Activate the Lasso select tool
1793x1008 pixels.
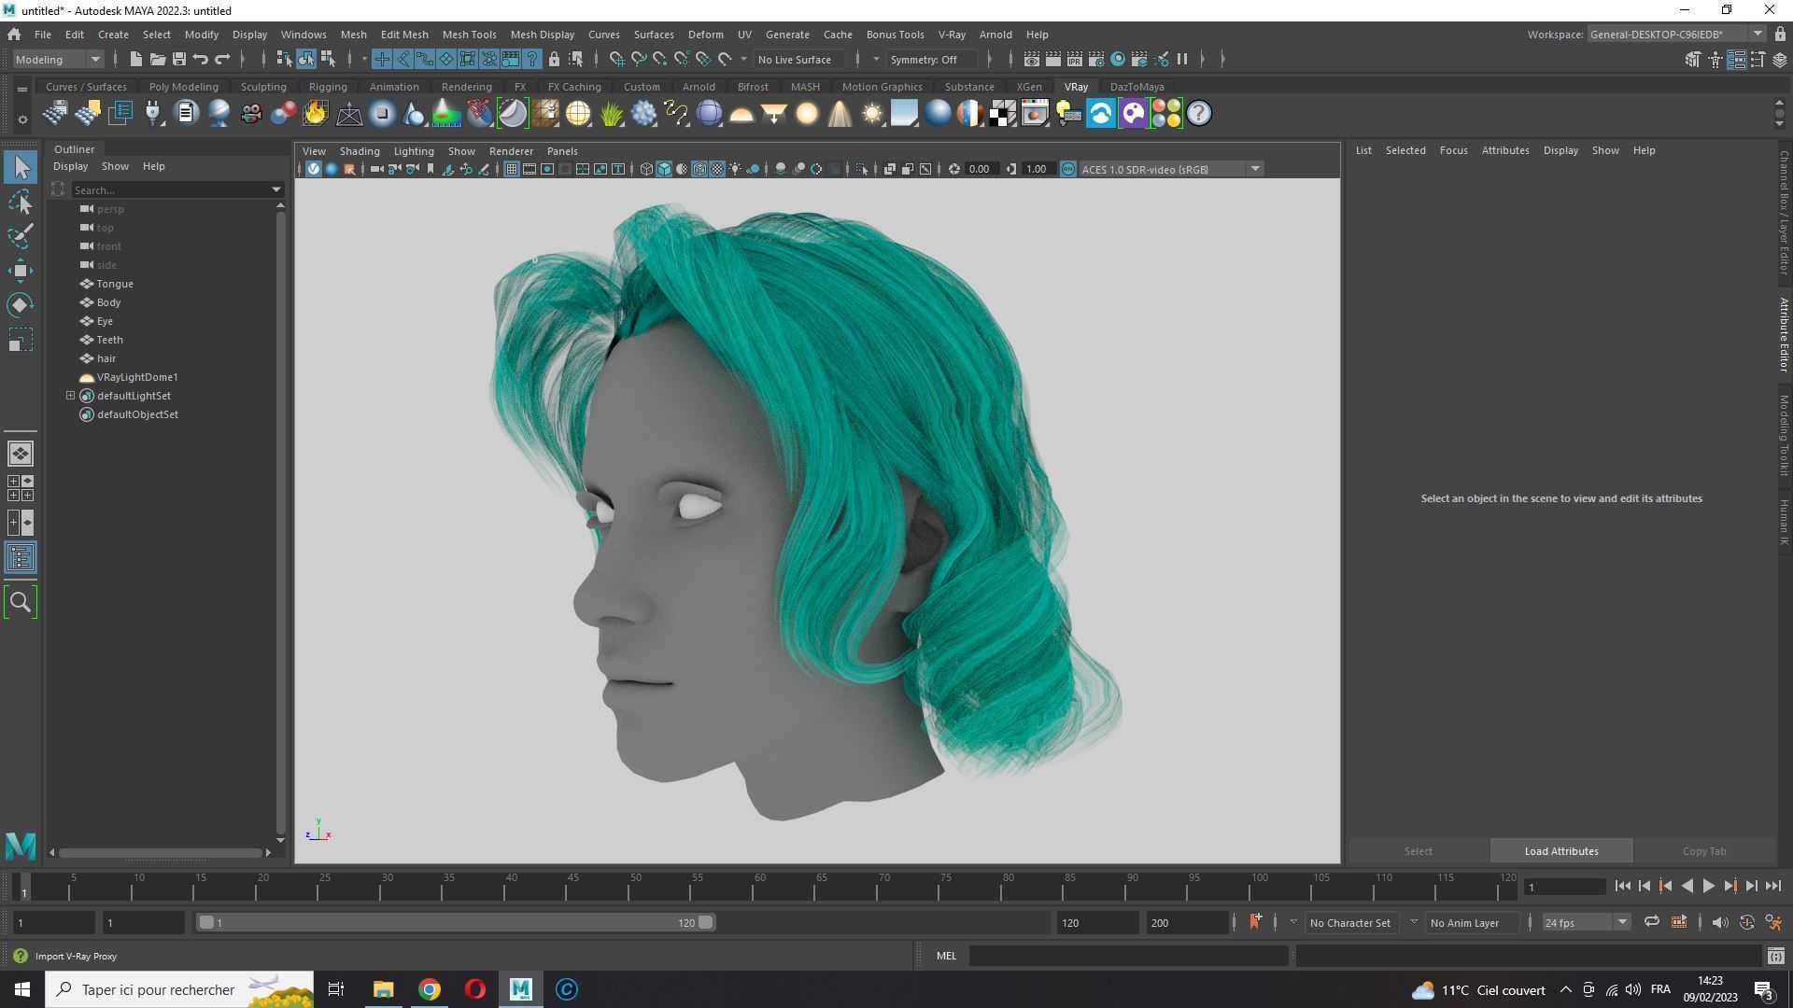tap(21, 202)
